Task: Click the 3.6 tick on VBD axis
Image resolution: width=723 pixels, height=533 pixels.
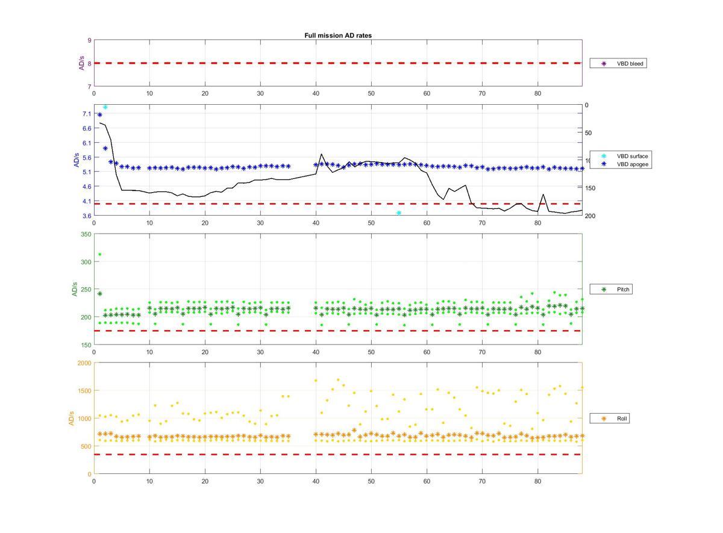Action: pyautogui.click(x=86, y=216)
